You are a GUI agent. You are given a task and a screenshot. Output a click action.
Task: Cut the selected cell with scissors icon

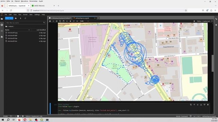[x=57, y=21]
